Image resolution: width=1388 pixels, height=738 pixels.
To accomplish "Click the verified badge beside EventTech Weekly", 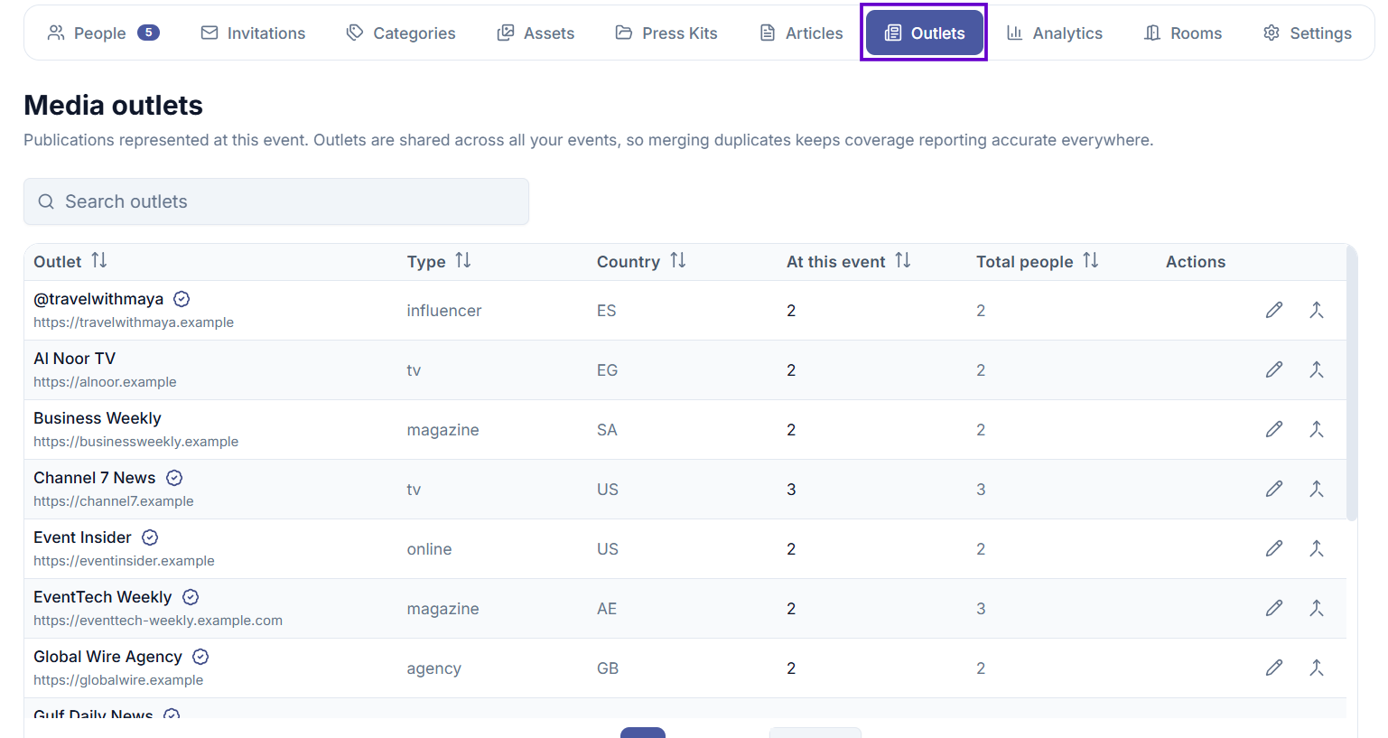I will pos(191,597).
